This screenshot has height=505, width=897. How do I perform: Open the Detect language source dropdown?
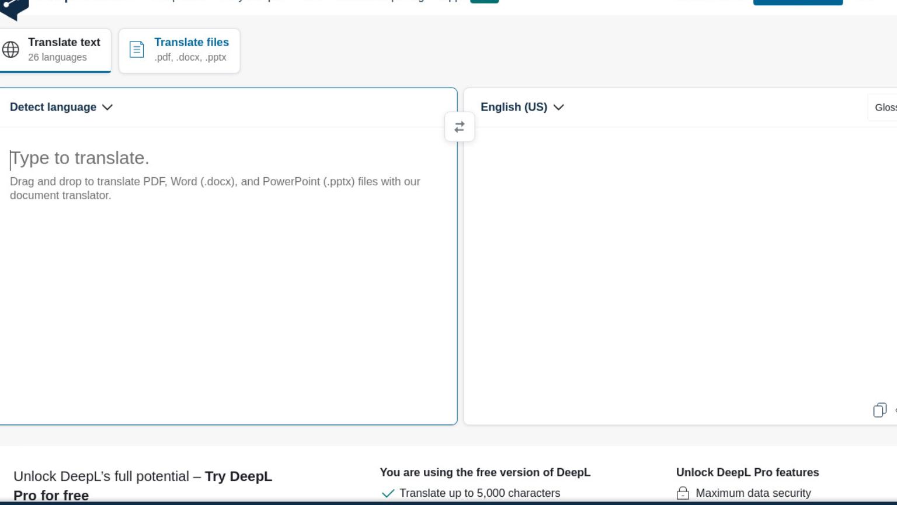(x=61, y=107)
